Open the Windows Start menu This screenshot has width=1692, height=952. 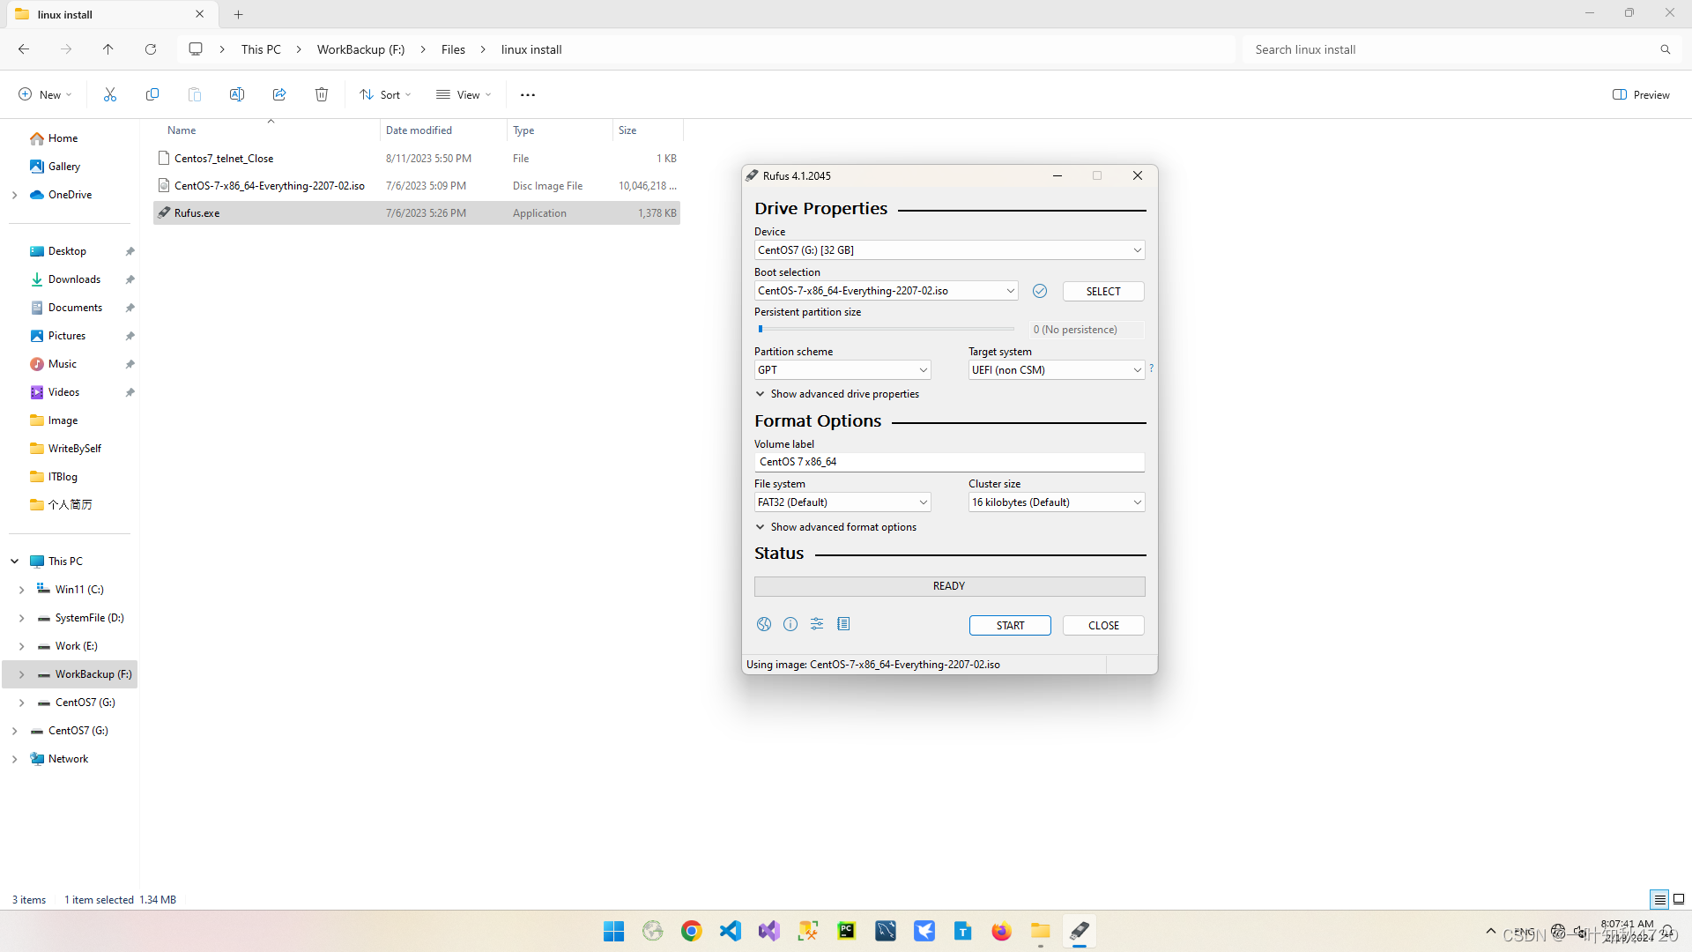(x=614, y=931)
